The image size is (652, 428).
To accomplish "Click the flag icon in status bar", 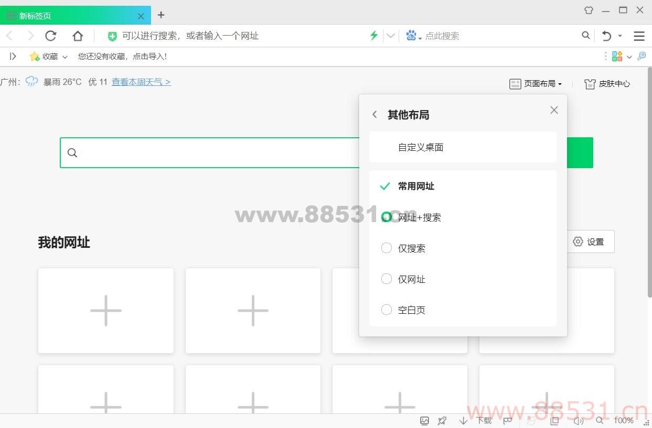I will (x=507, y=421).
